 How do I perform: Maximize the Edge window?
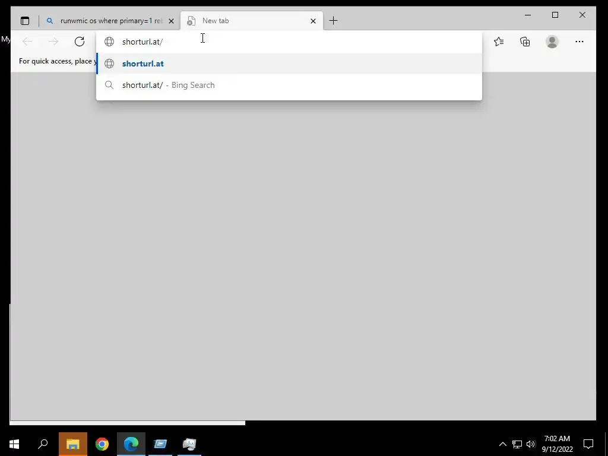pyautogui.click(x=555, y=15)
